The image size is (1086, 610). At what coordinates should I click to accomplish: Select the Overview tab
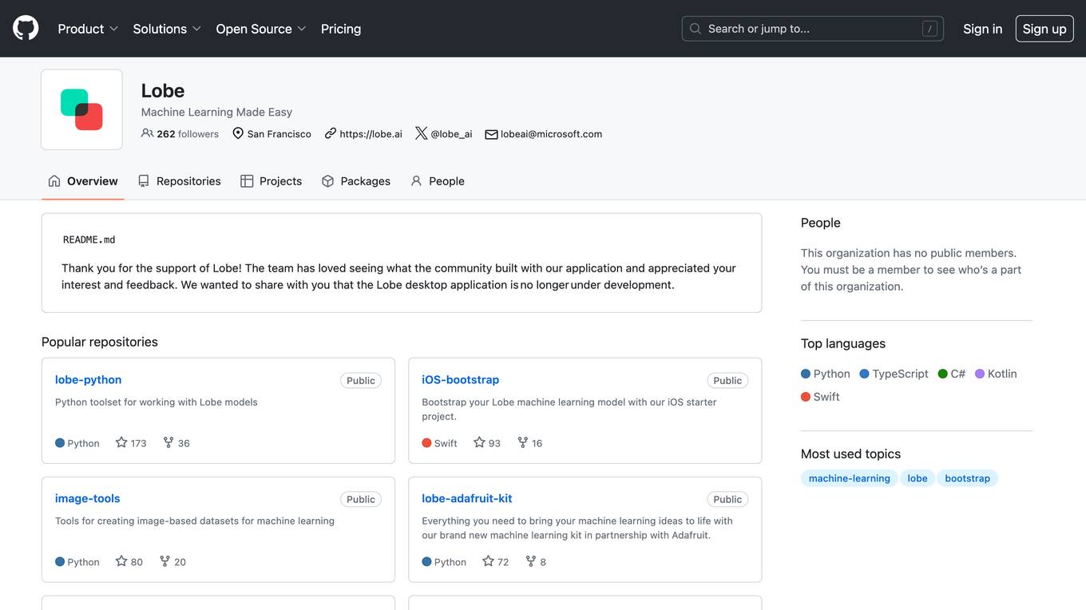point(83,181)
